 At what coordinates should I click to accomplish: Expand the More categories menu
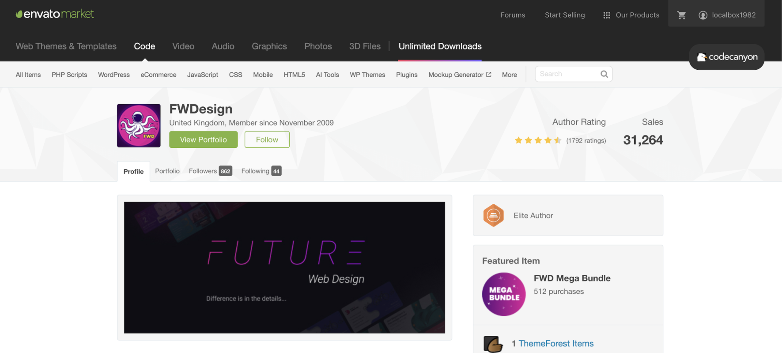point(509,75)
